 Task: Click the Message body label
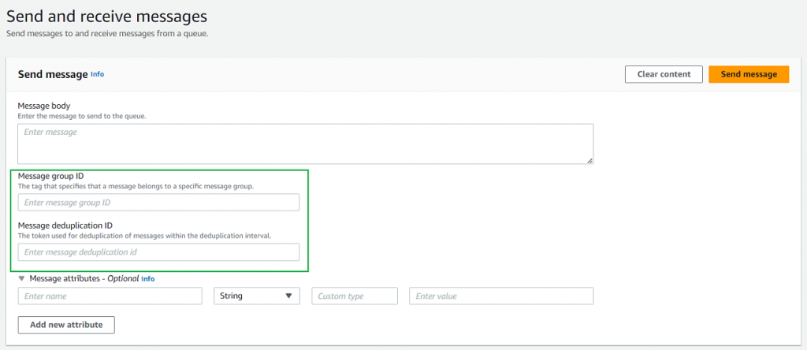click(44, 106)
